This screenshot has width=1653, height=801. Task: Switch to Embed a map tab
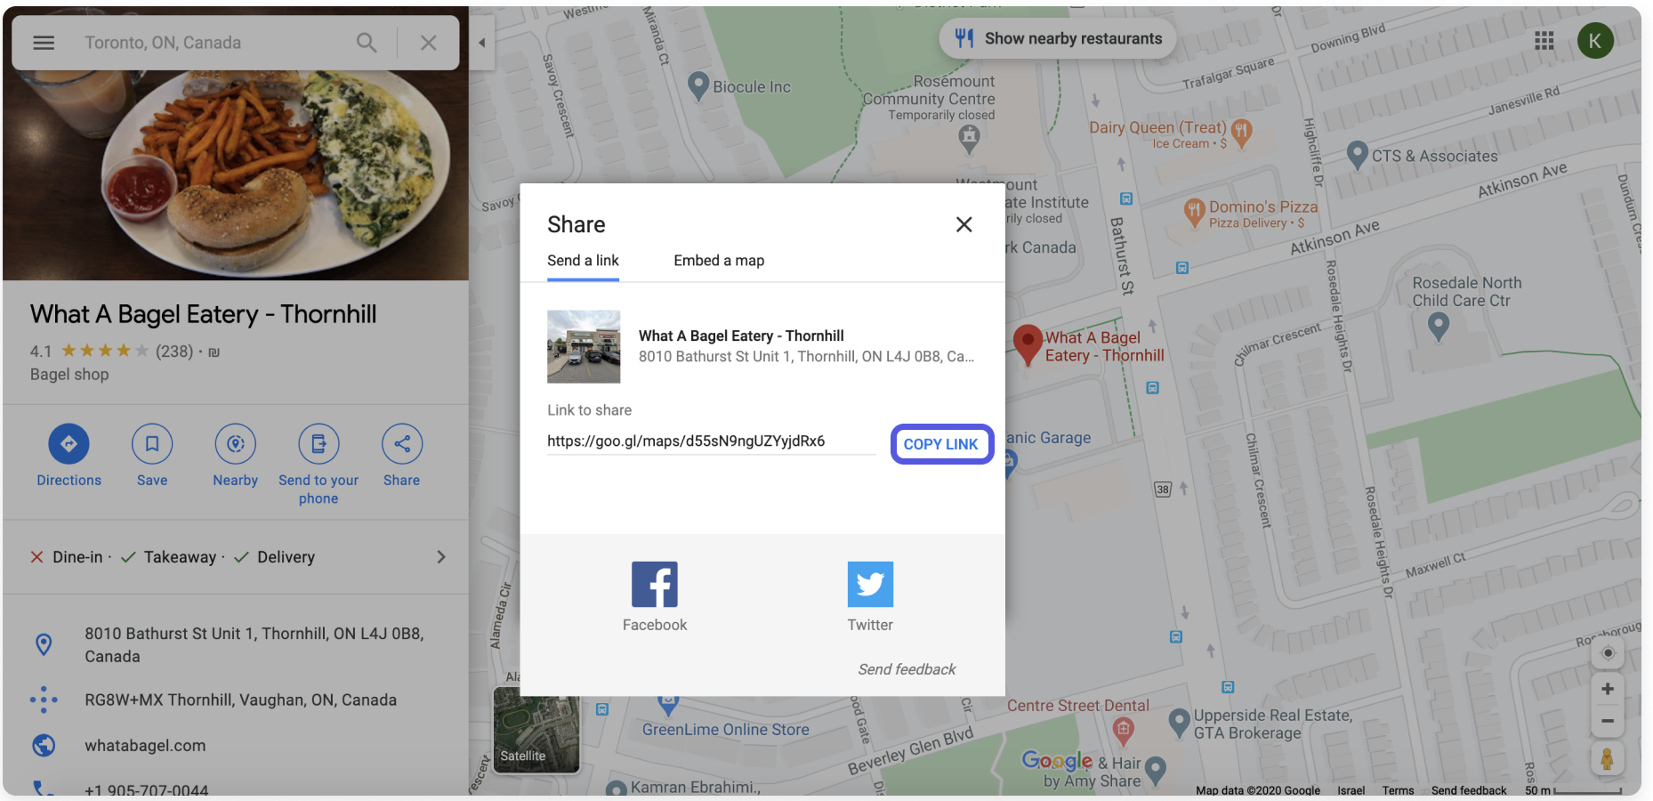719,261
